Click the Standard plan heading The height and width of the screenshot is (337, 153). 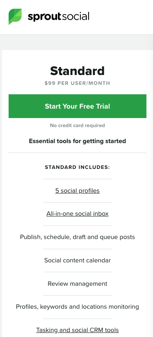[x=78, y=71]
